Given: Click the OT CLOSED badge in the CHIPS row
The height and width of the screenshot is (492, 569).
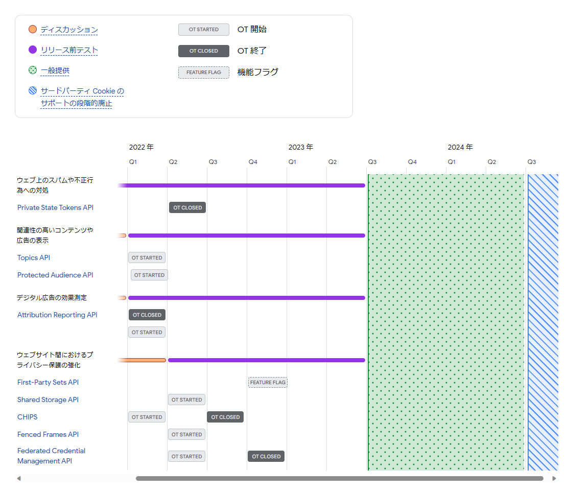Looking at the screenshot, I should coord(225,417).
